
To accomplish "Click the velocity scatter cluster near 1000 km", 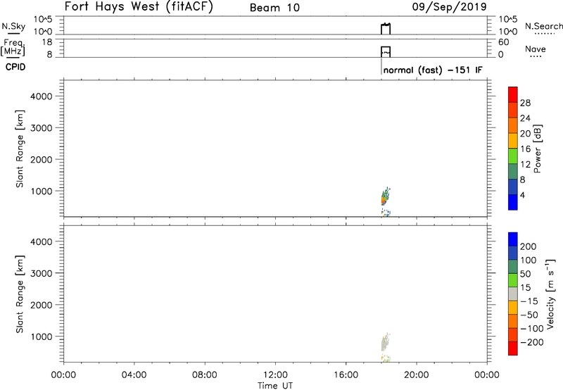I will click(x=384, y=342).
